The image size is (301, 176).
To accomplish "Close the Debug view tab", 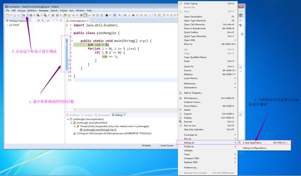I will [x=124, y=115].
